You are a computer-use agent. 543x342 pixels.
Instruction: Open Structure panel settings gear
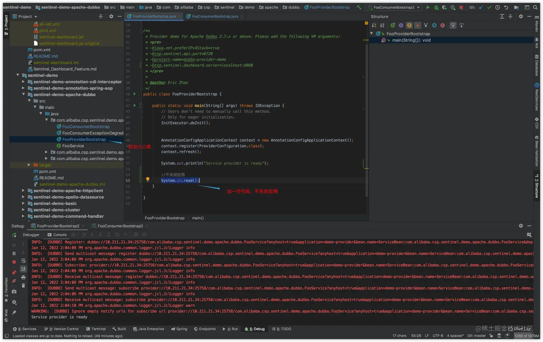coord(521,17)
